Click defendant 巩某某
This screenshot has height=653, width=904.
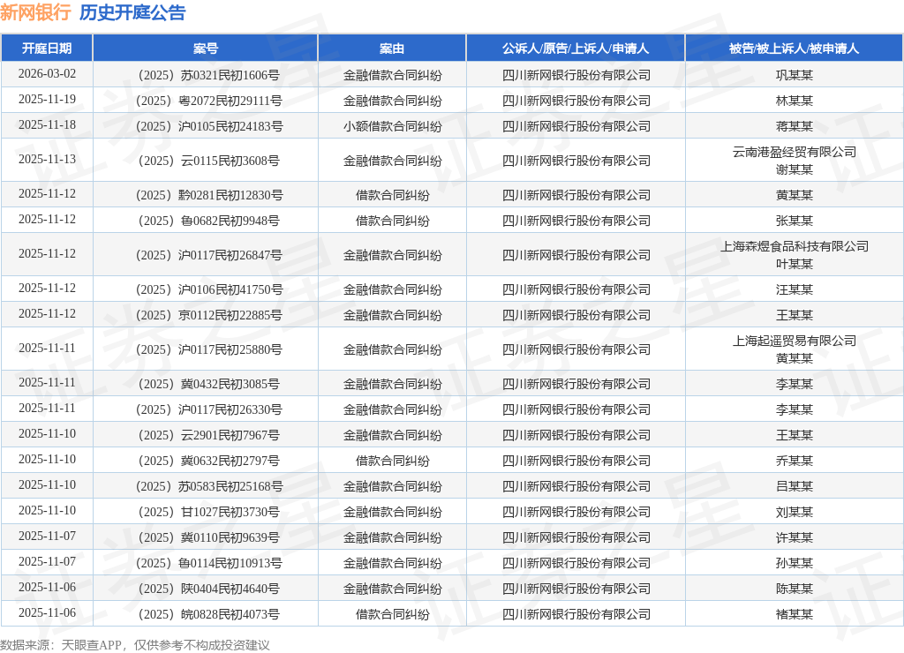click(x=794, y=75)
